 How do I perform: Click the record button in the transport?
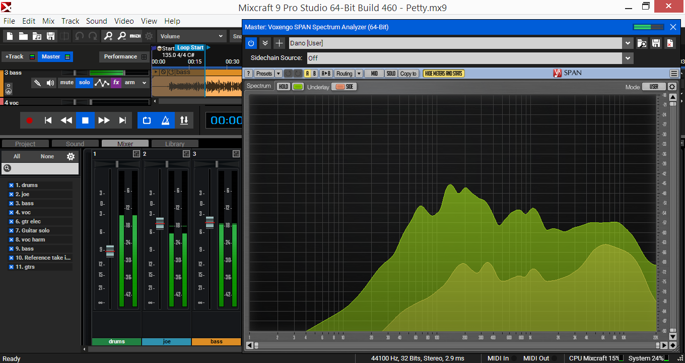[x=29, y=120]
